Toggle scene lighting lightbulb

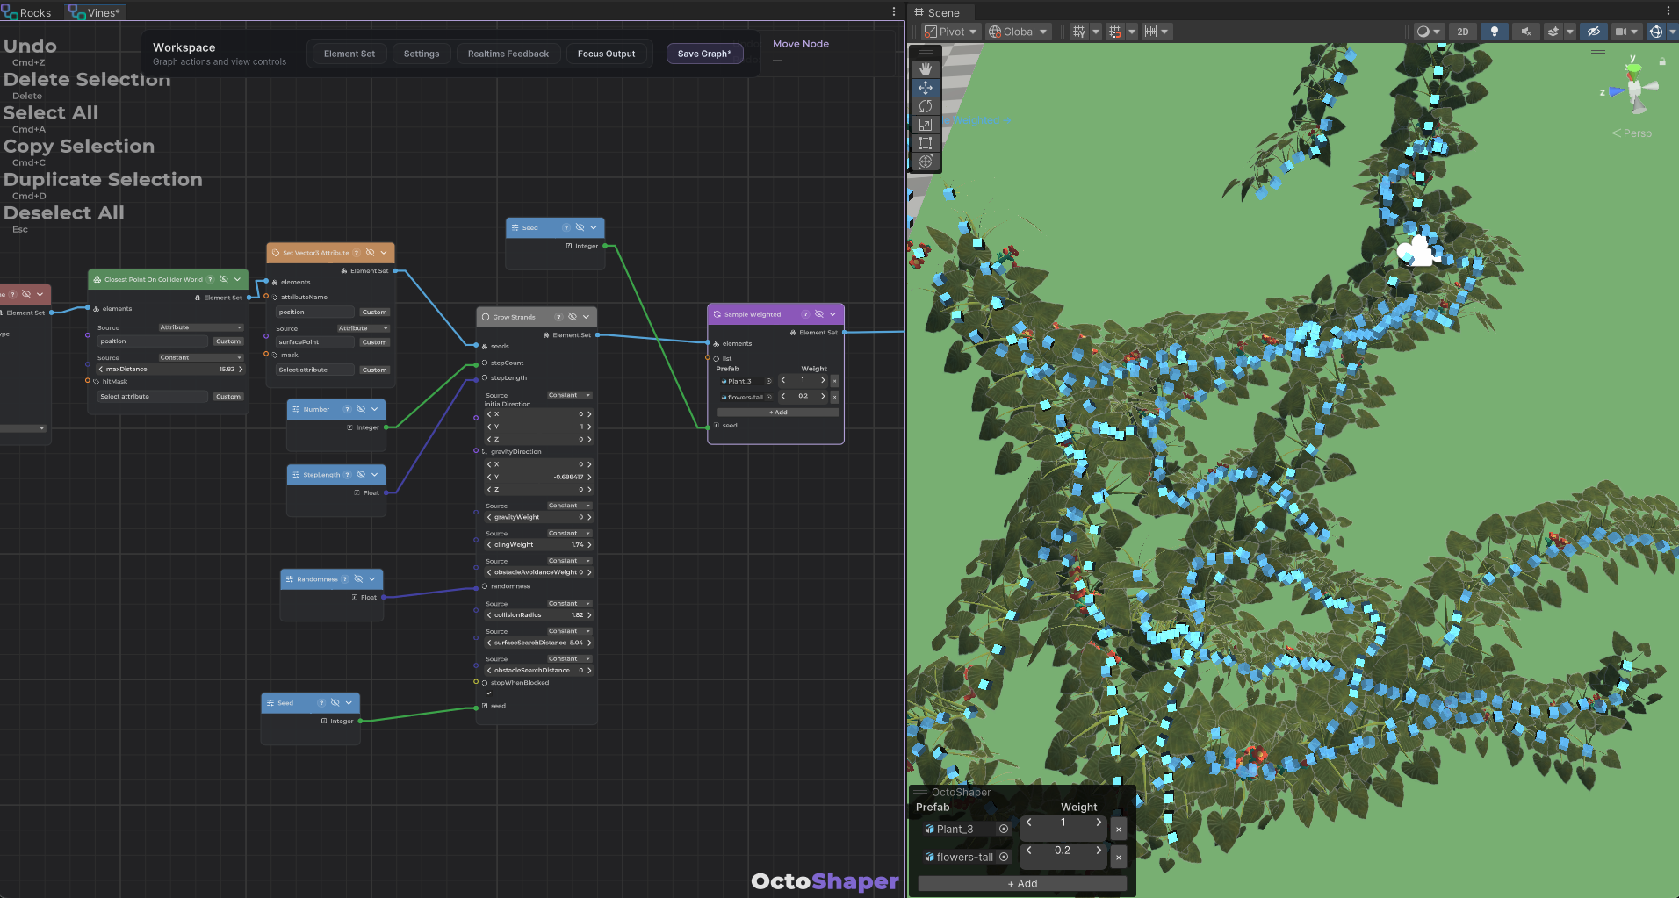(1495, 32)
